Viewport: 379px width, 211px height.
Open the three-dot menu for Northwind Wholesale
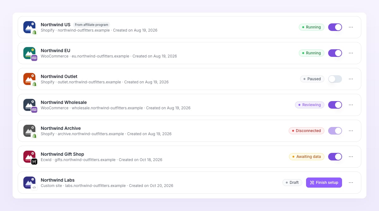click(x=351, y=105)
